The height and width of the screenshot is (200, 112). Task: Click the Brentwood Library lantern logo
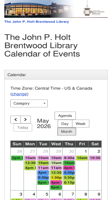coord(94,10)
